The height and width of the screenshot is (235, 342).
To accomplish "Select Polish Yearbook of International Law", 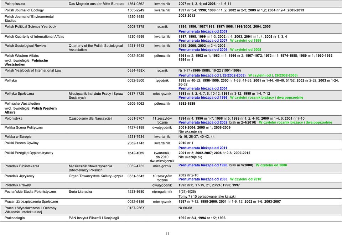I will 33,70.
